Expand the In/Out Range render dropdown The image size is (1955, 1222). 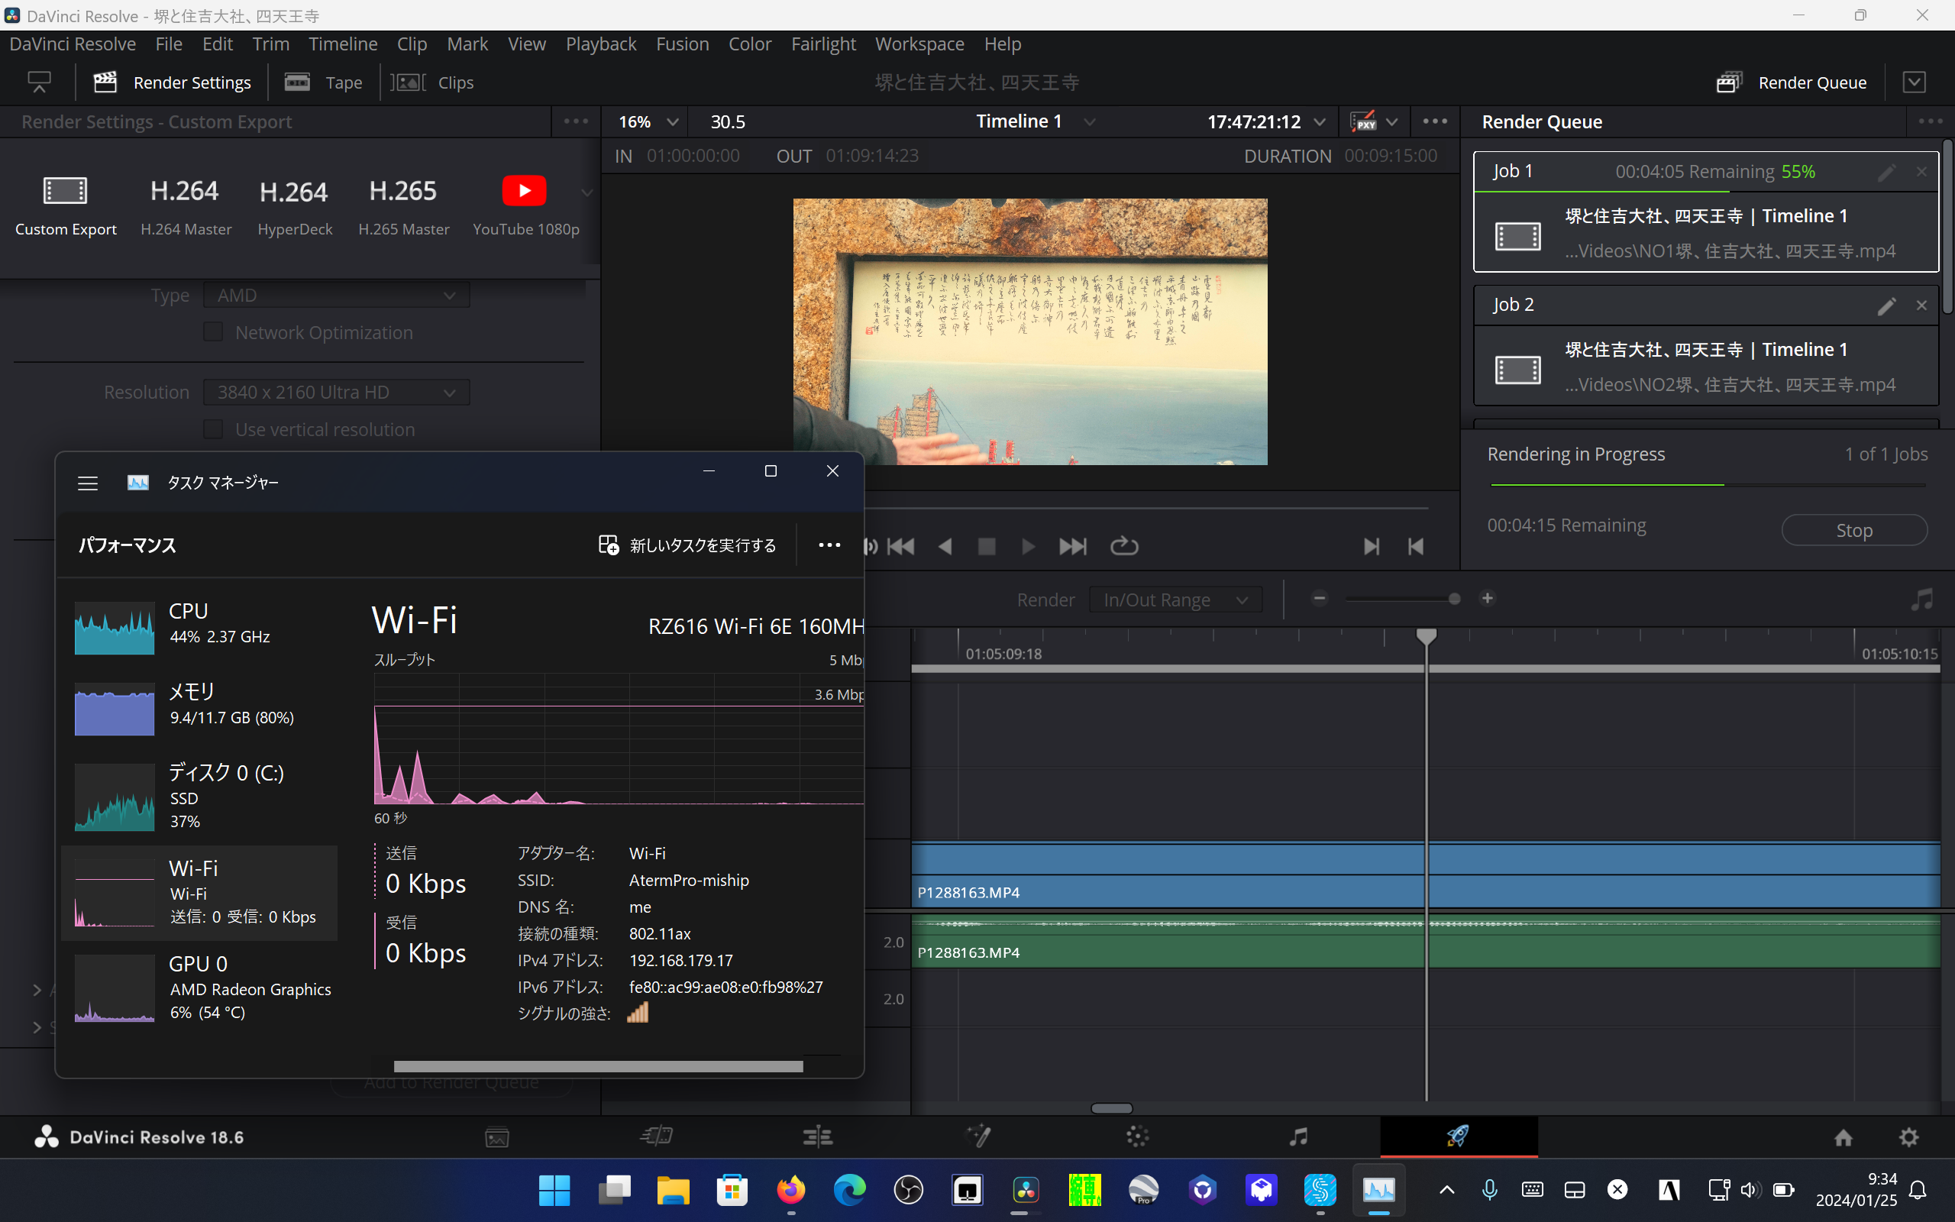(x=1175, y=600)
